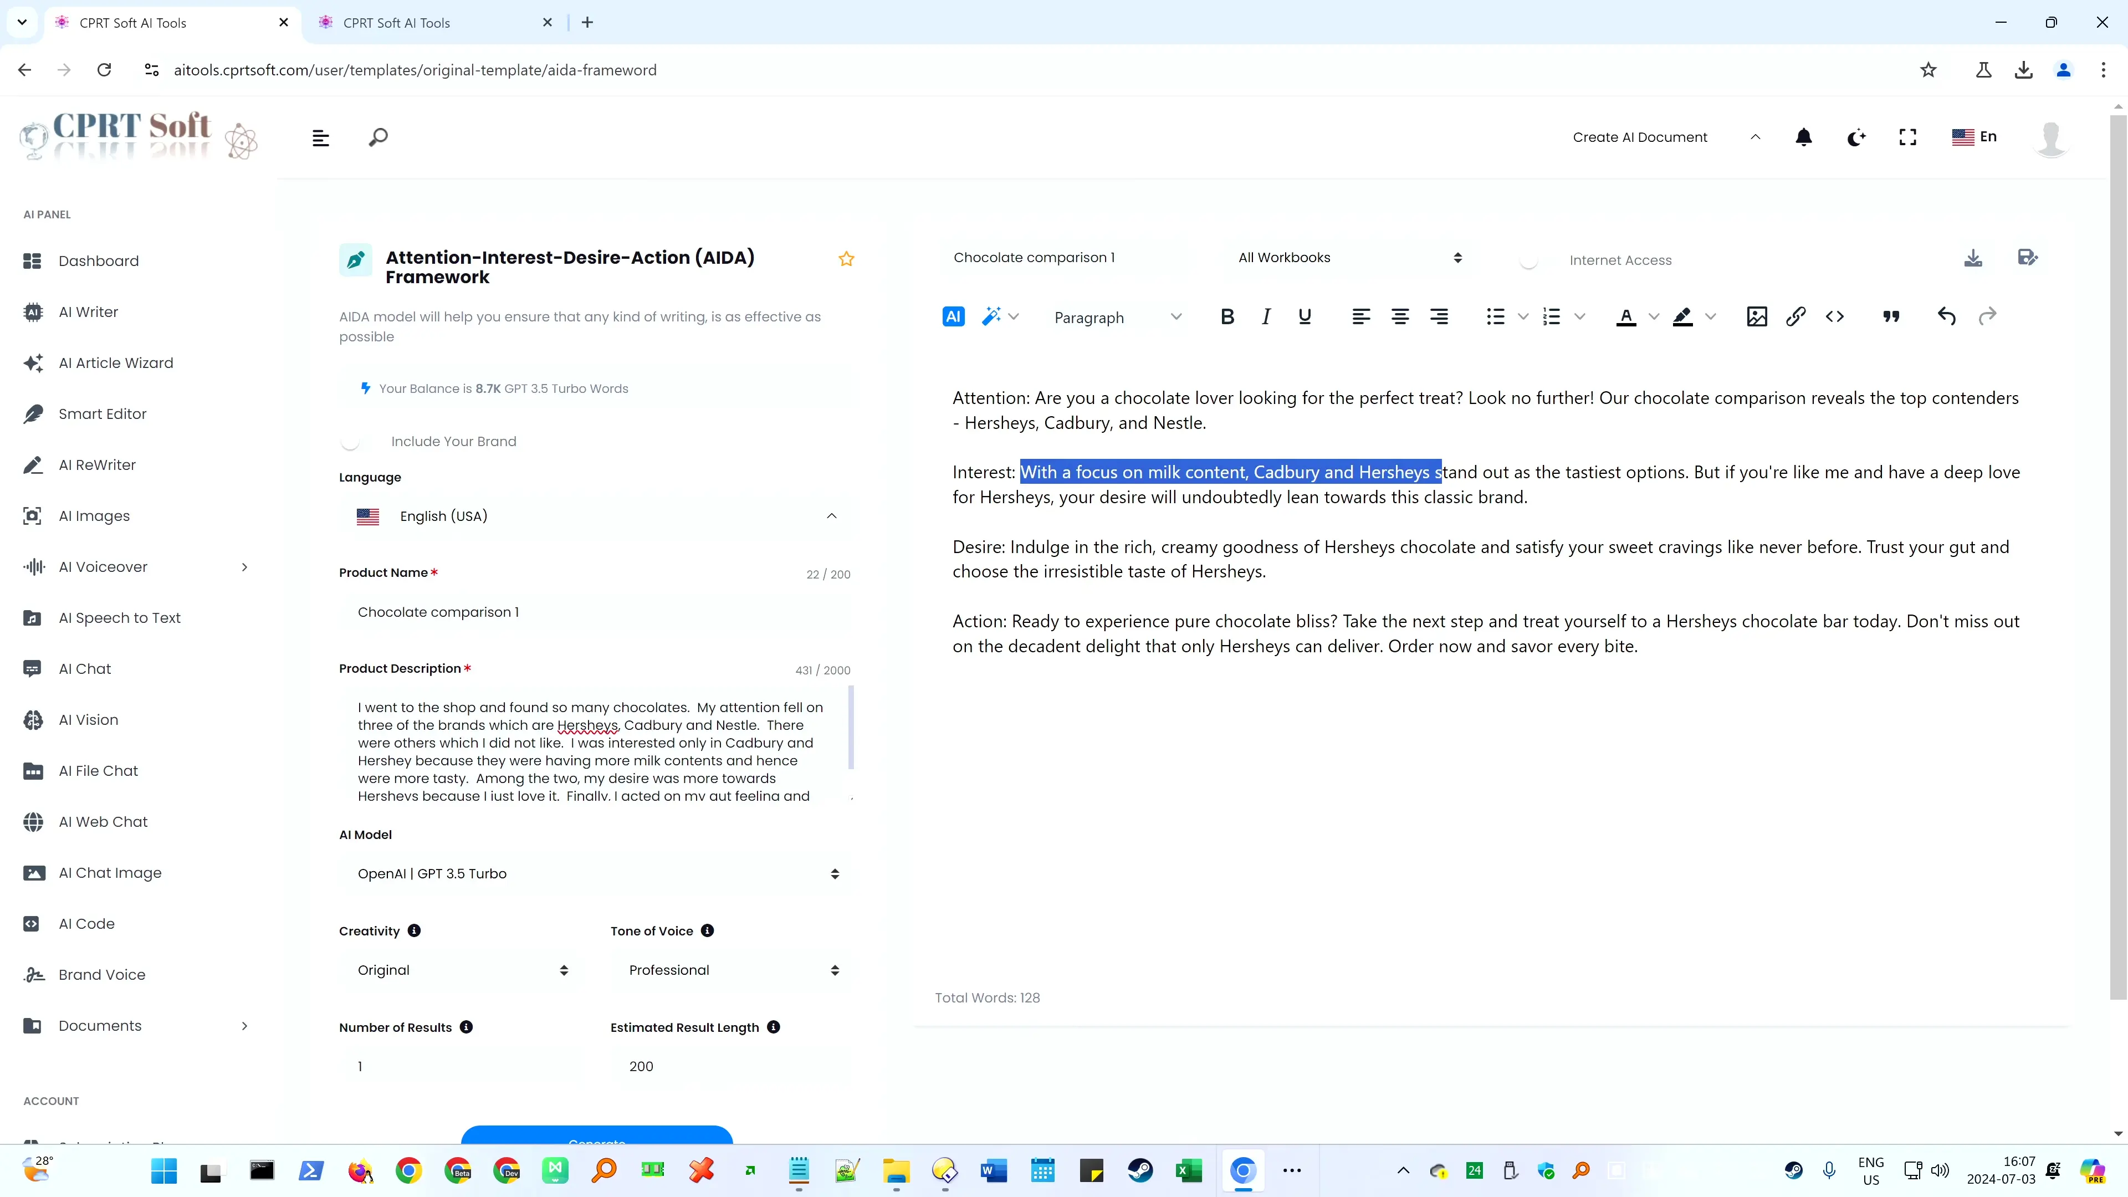Enter fullscreen mode
Viewport: 2128px width, 1197px height.
point(1907,137)
